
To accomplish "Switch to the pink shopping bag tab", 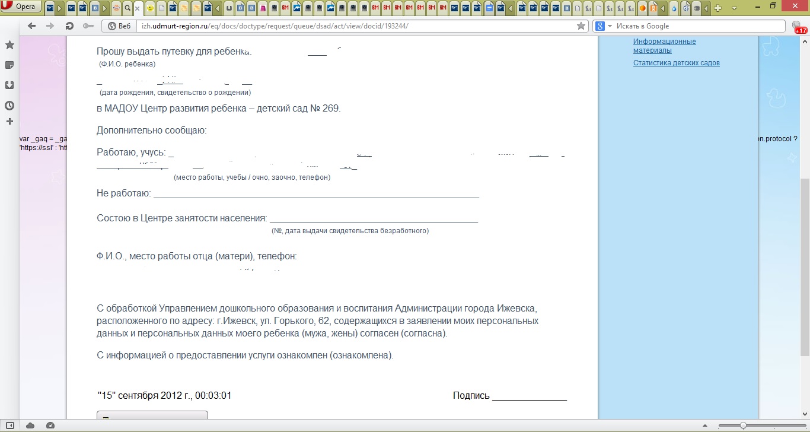I will point(263,8).
